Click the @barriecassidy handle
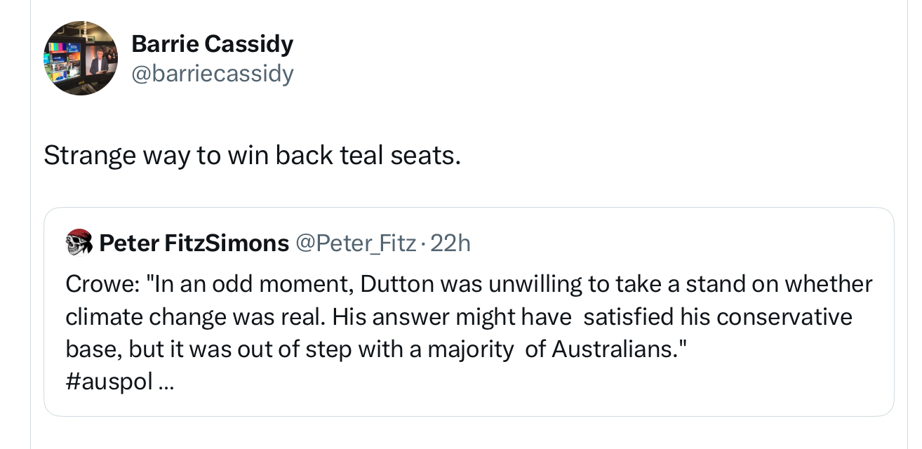 tap(212, 74)
